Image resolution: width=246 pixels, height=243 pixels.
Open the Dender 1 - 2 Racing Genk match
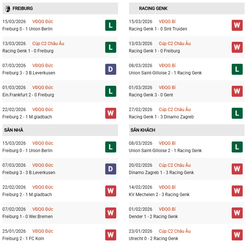click(153, 217)
